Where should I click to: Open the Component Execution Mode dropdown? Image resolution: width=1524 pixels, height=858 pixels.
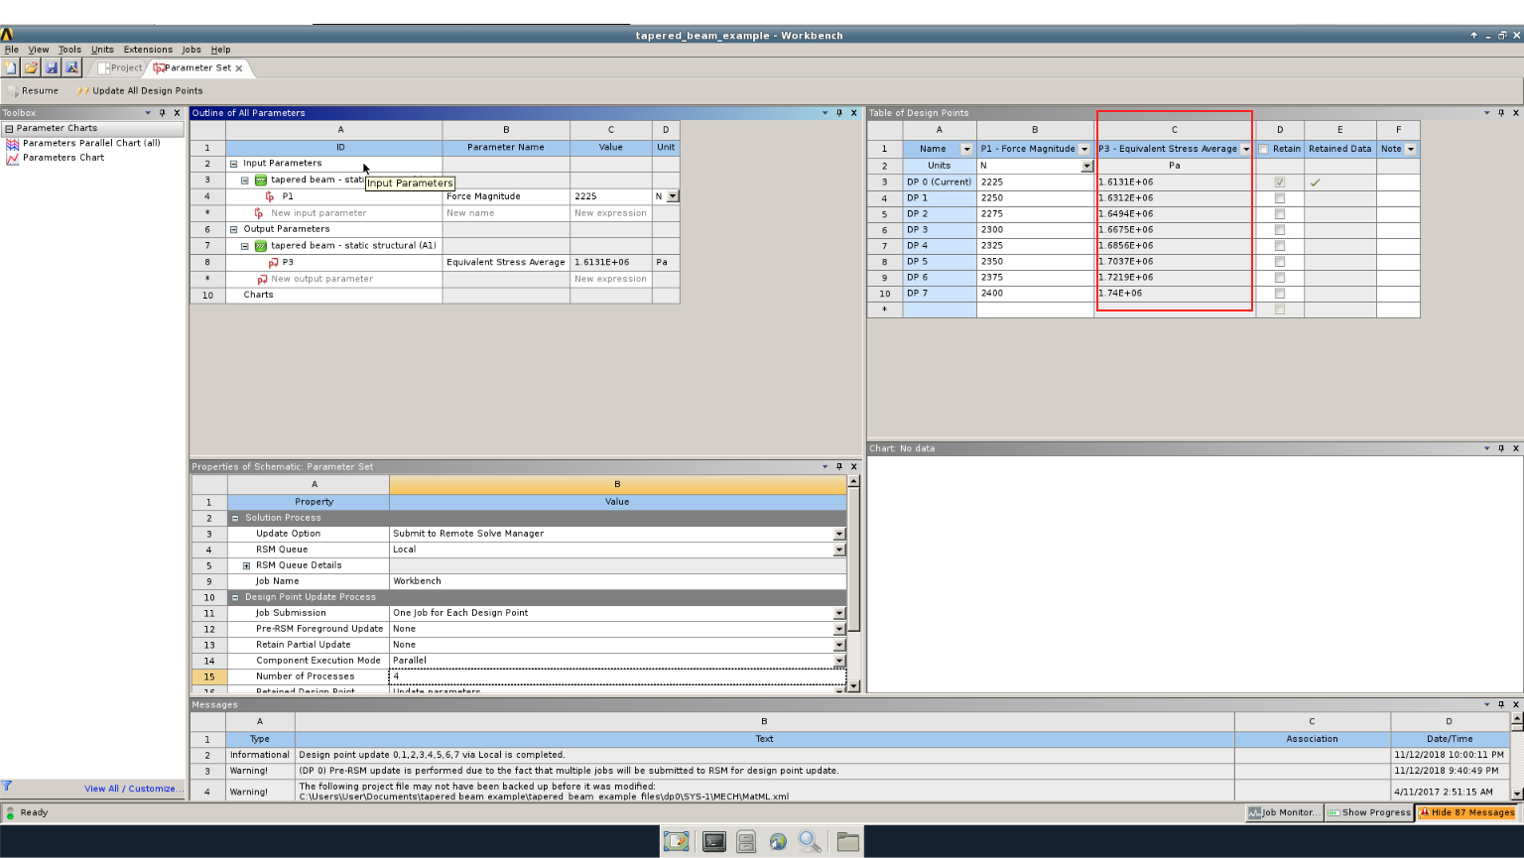pos(839,661)
